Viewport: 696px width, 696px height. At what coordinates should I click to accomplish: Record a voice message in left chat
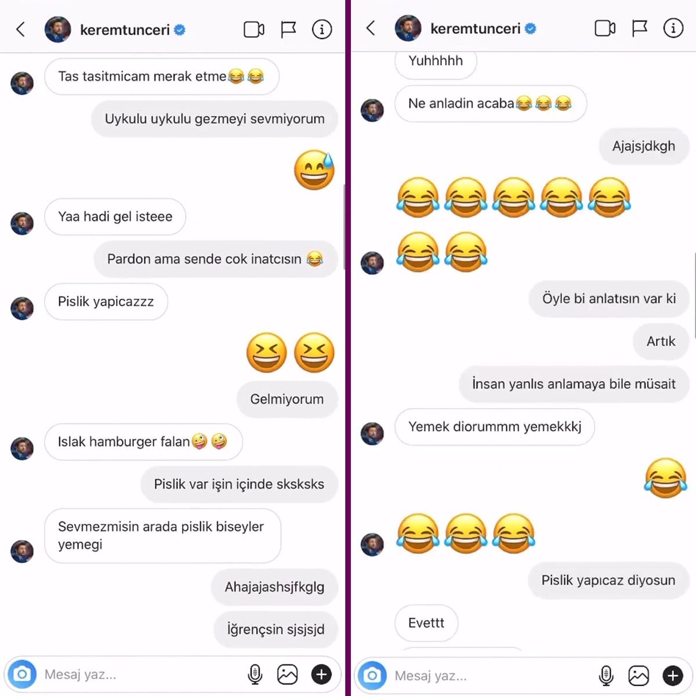click(x=255, y=674)
